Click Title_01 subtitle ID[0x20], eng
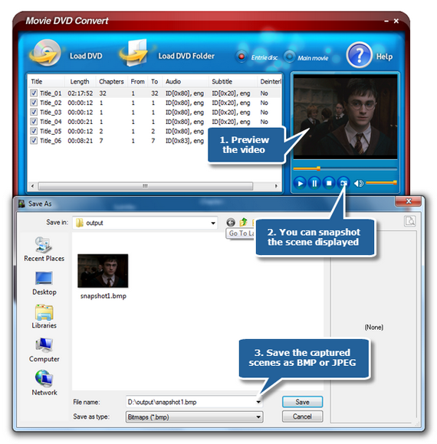This screenshot has height=444, width=437. point(231,93)
